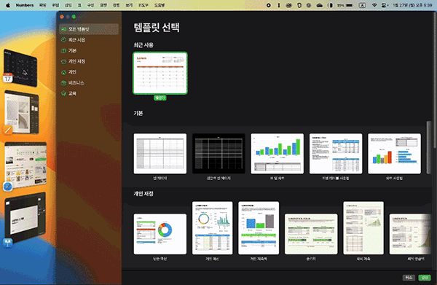The width and height of the screenshot is (437, 285).
Task: Open the 삽입 menu in menu bar
Action: click(68, 5)
